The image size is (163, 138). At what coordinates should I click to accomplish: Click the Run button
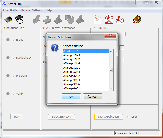17,117
